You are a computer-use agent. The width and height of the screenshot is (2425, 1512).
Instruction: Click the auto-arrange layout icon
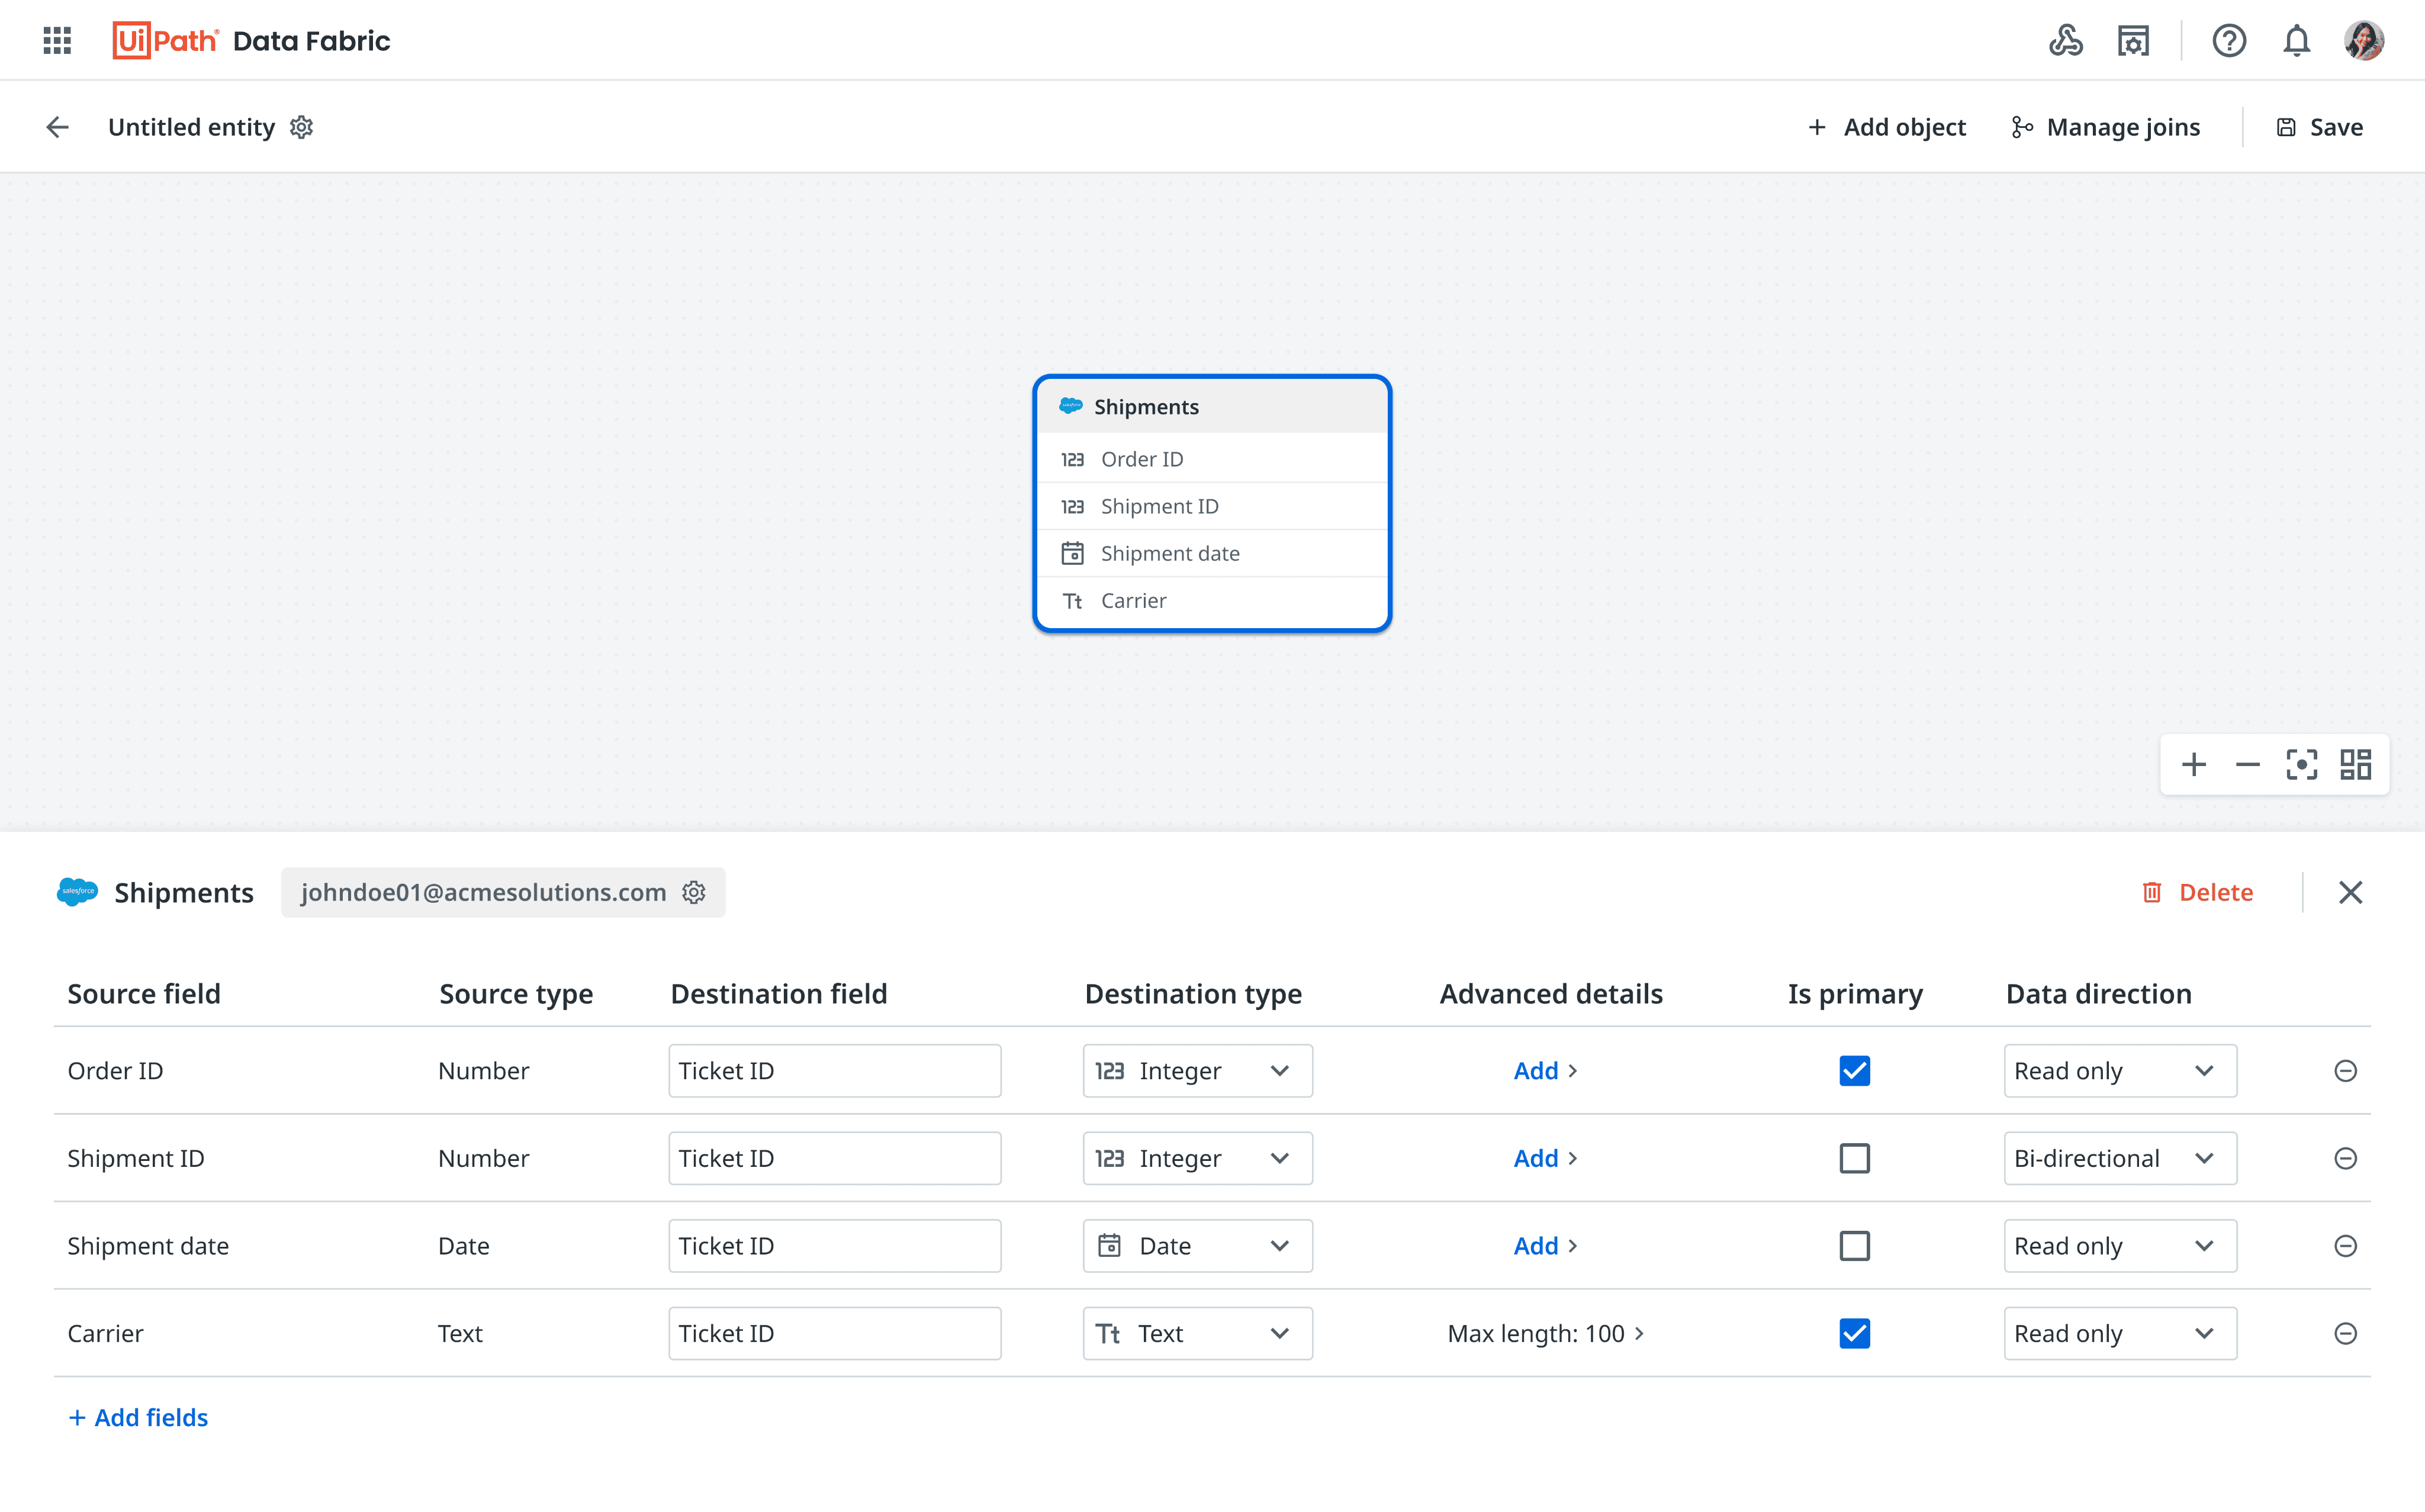tap(2355, 765)
